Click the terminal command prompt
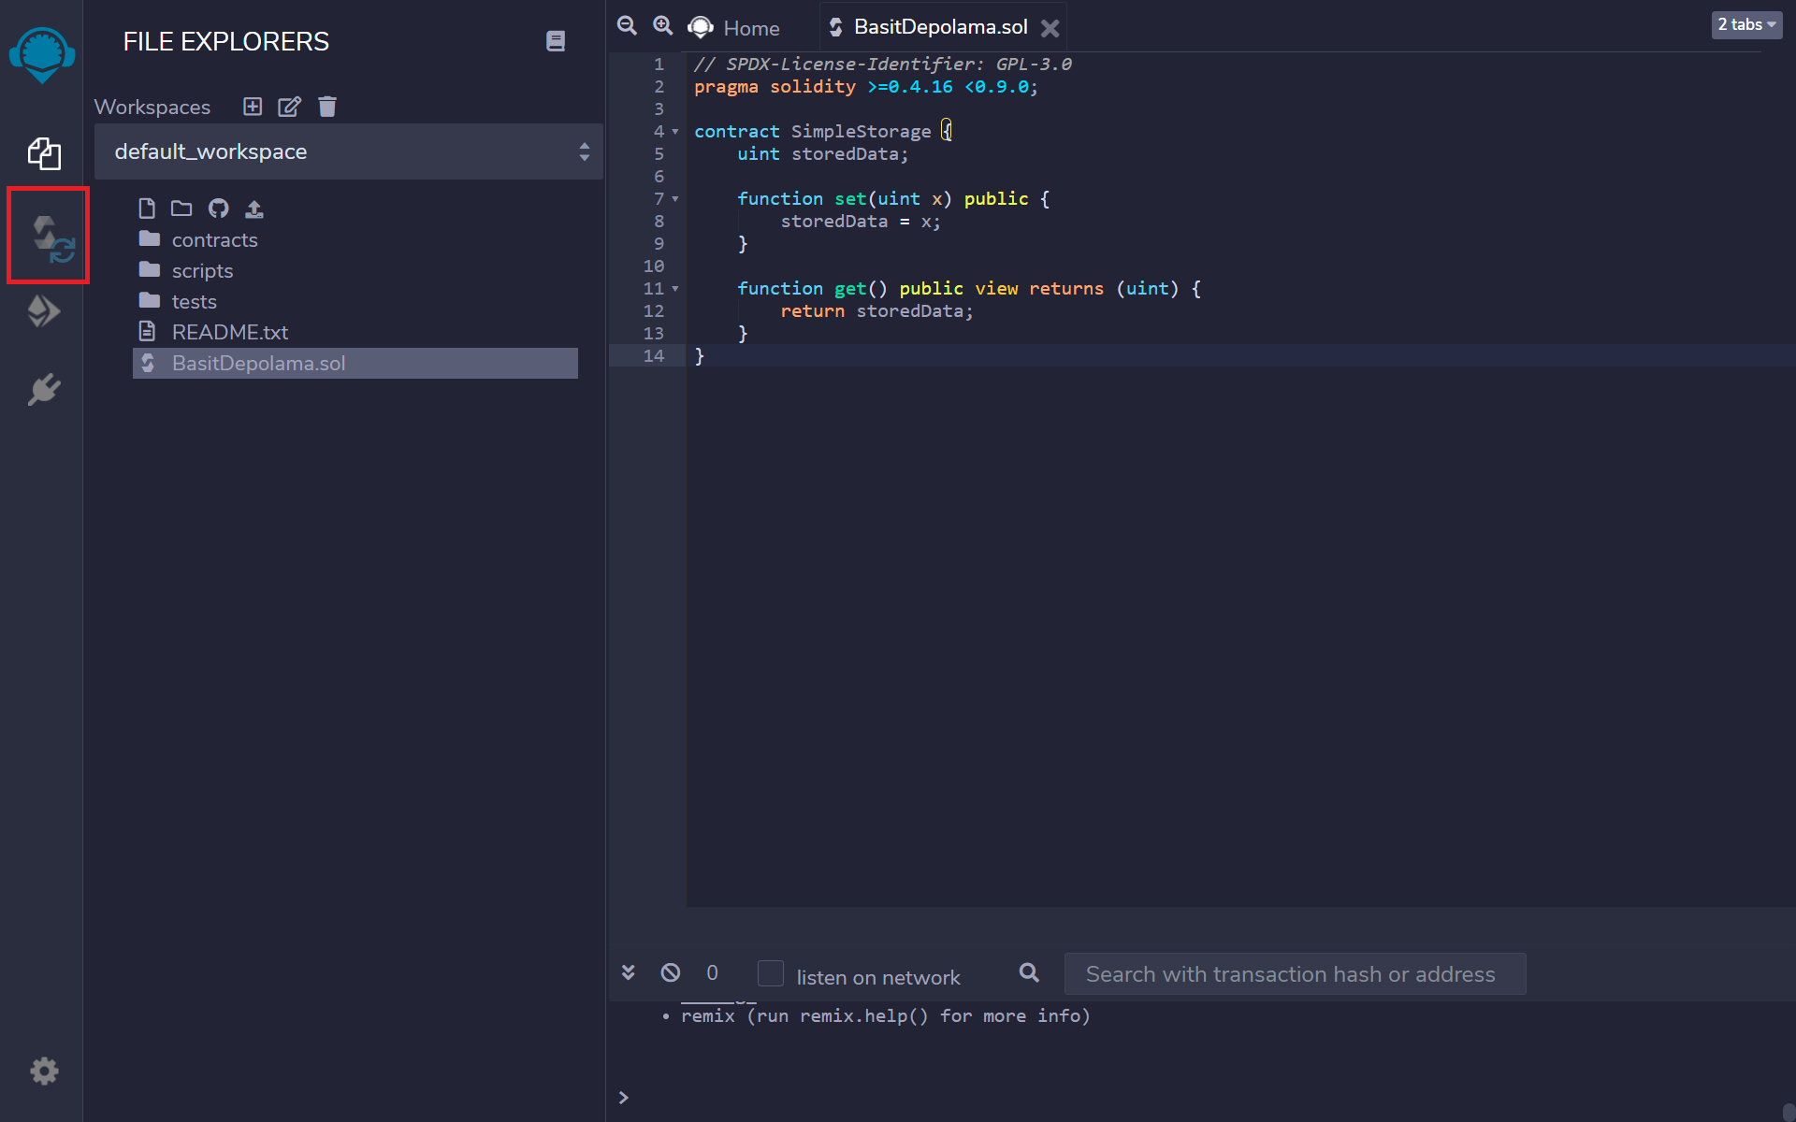This screenshot has height=1122, width=1796. tap(624, 1098)
